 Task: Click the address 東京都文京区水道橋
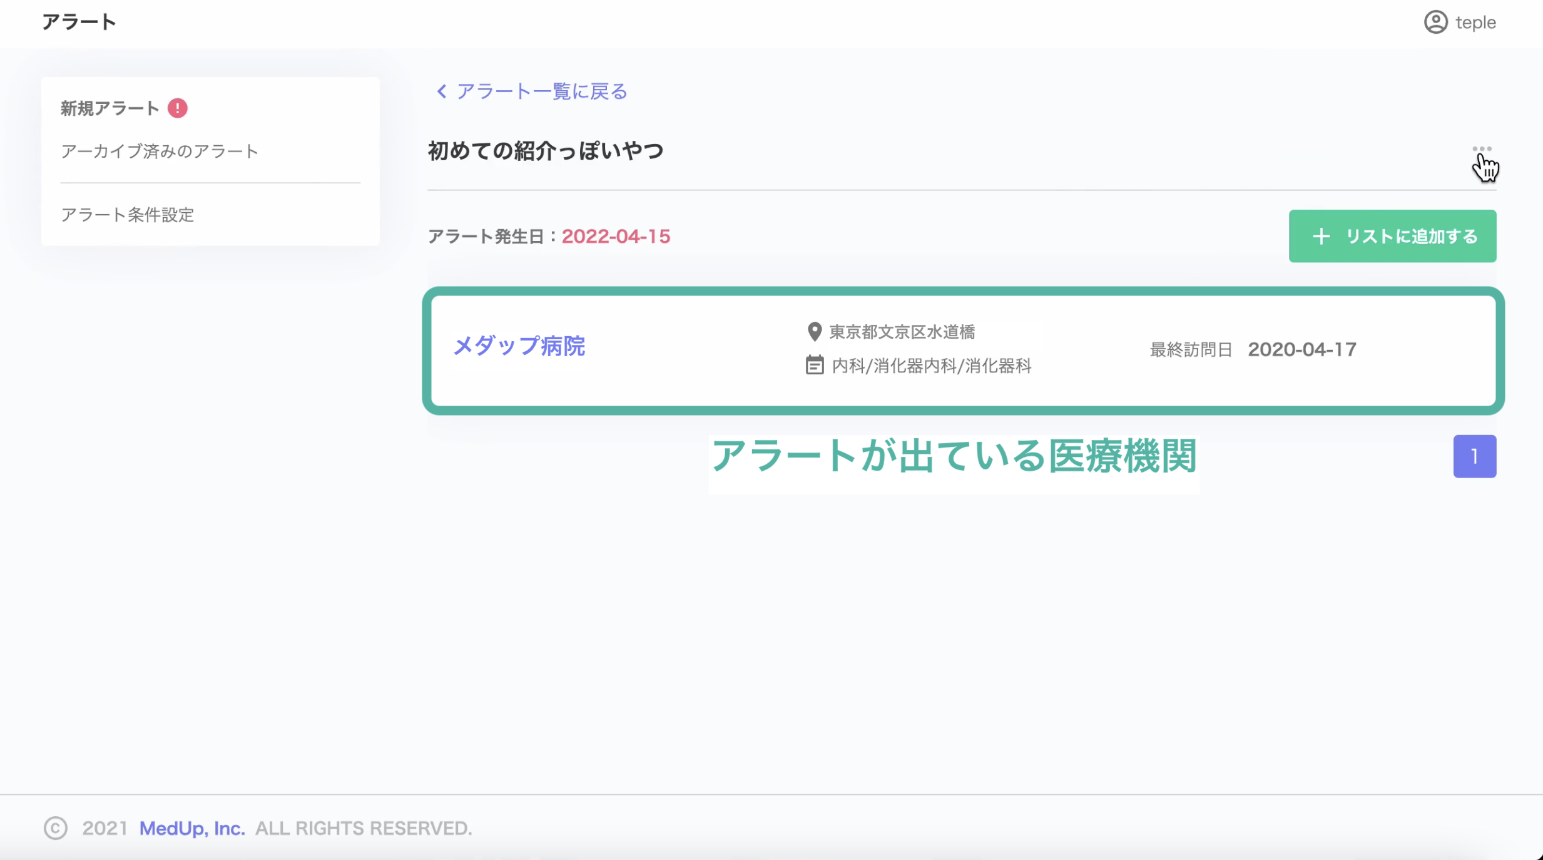pyautogui.click(x=902, y=332)
